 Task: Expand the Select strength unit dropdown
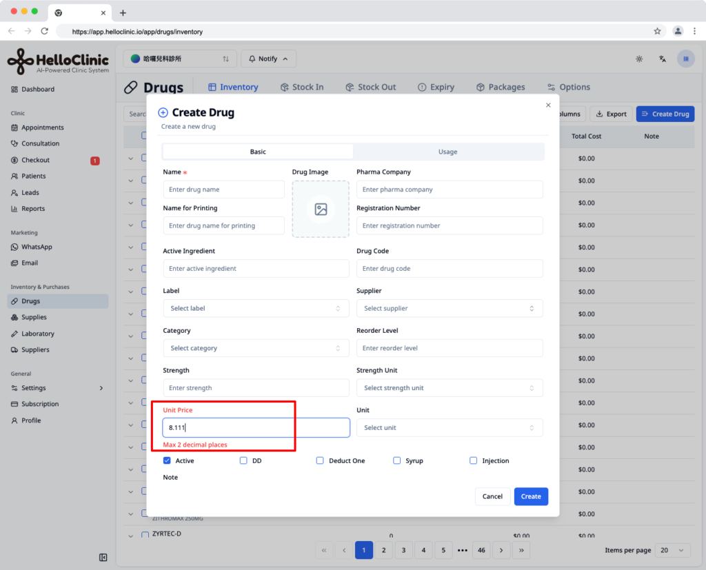tap(450, 387)
